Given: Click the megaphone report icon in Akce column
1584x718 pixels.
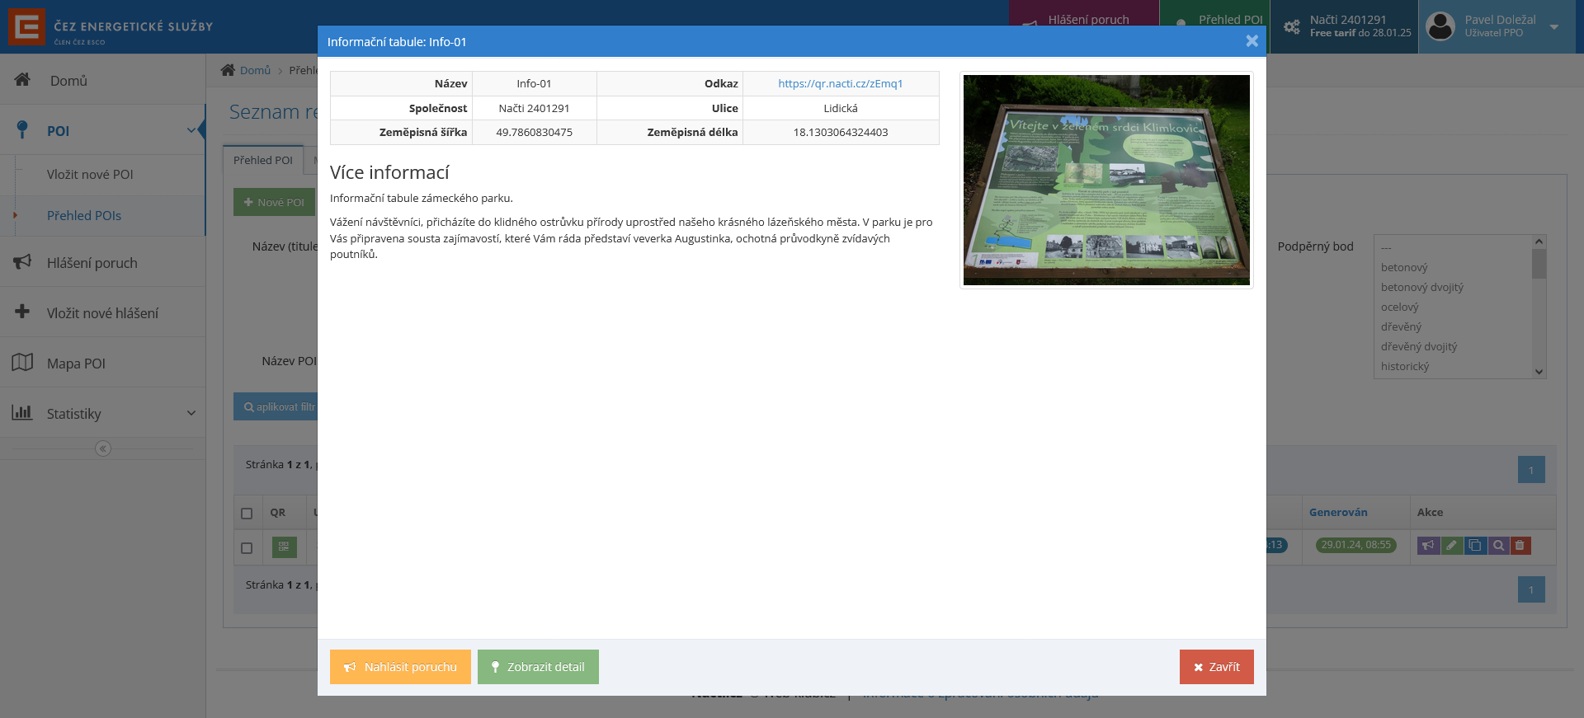Looking at the screenshot, I should 1428,546.
